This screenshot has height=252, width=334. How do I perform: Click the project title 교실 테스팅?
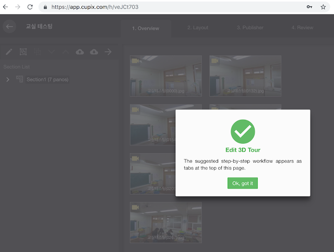coord(39,27)
